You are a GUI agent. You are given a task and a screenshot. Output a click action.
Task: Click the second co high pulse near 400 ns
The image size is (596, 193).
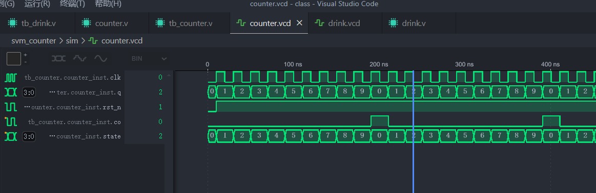click(551, 120)
